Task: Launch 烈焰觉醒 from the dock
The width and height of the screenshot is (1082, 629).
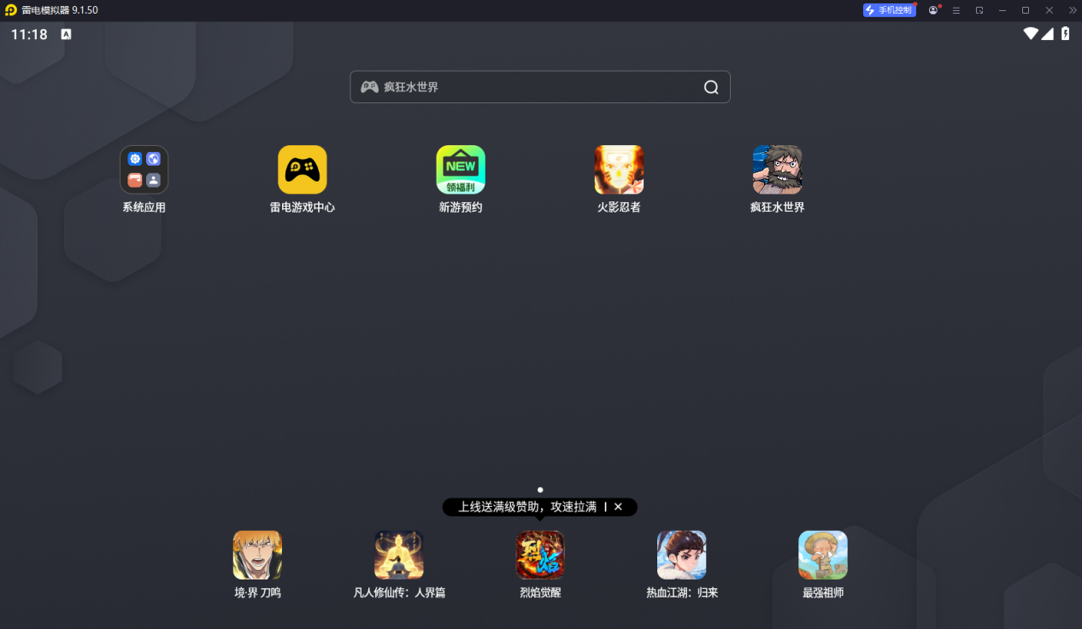Action: click(x=539, y=555)
